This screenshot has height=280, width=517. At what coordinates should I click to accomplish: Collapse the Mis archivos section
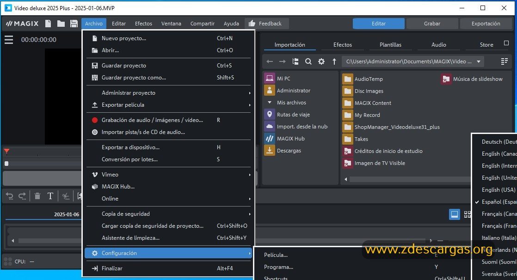[x=270, y=103]
